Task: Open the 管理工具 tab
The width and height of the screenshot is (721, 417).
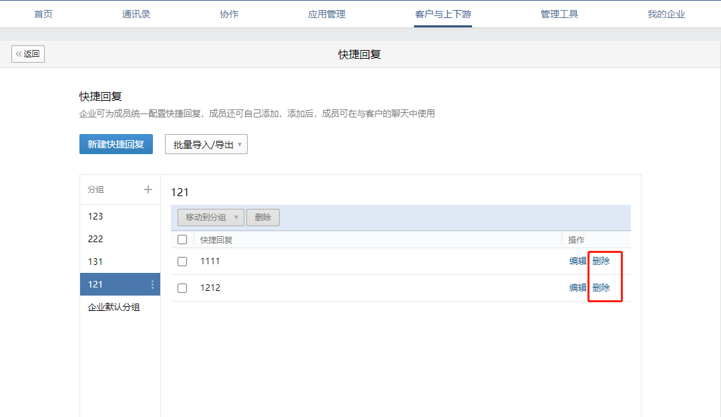Action: (x=559, y=14)
